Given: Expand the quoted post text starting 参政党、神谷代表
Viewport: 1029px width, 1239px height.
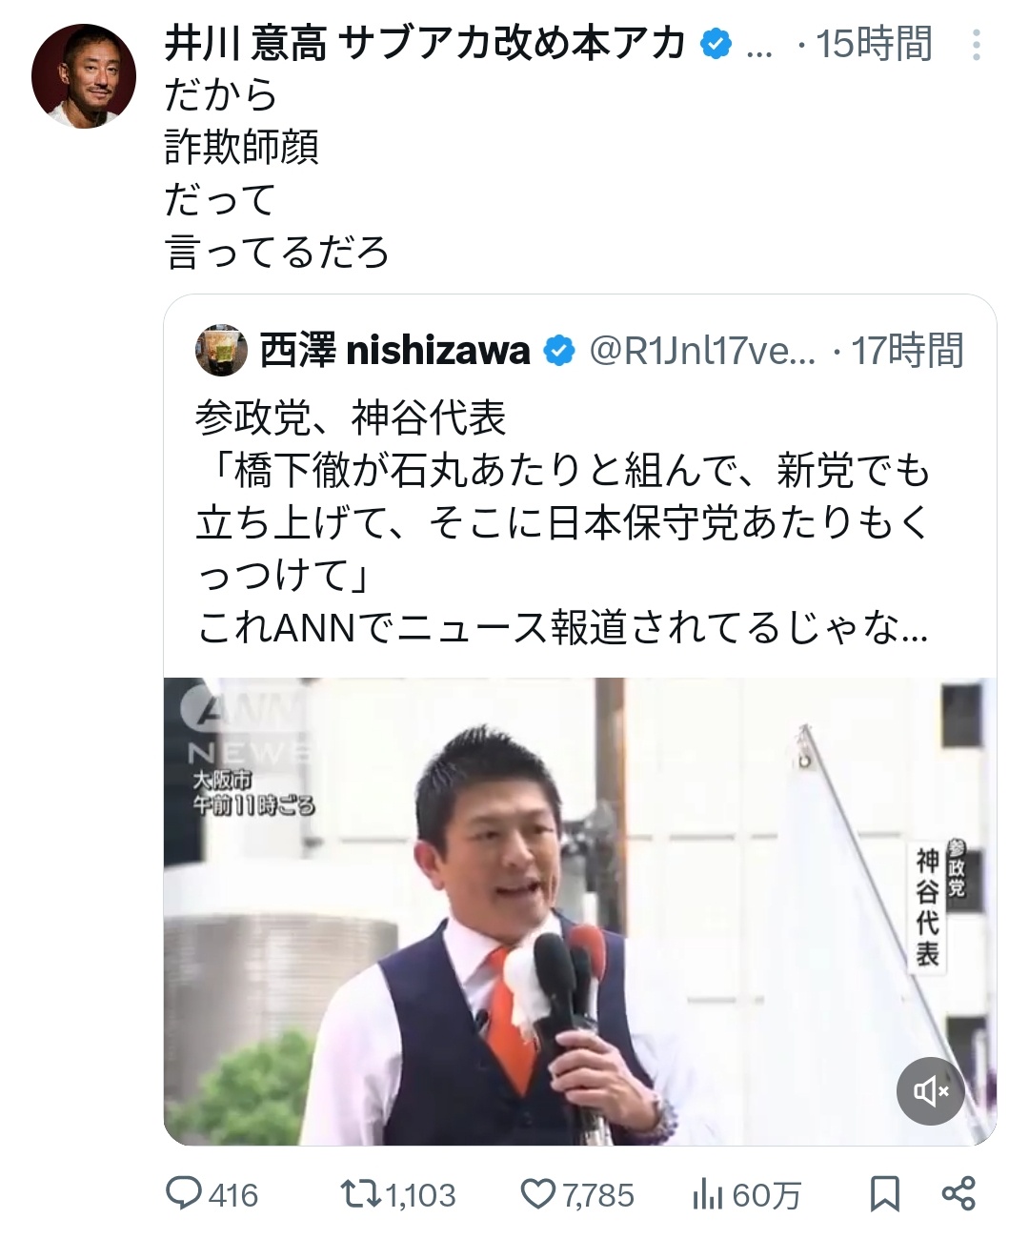Looking at the screenshot, I should point(562,523).
